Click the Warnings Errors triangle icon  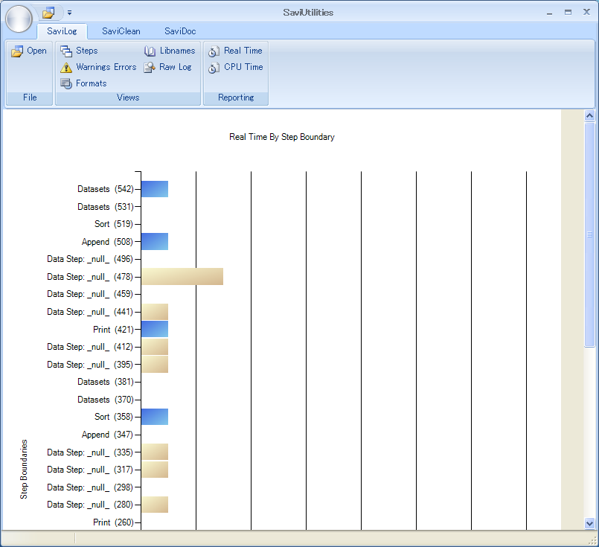point(66,68)
